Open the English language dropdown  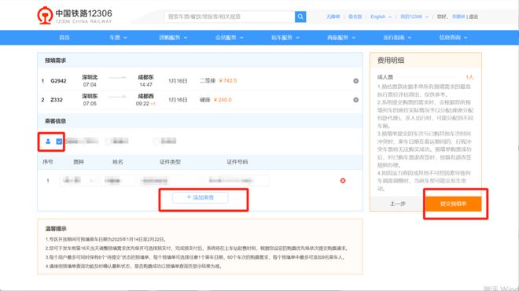click(x=381, y=17)
